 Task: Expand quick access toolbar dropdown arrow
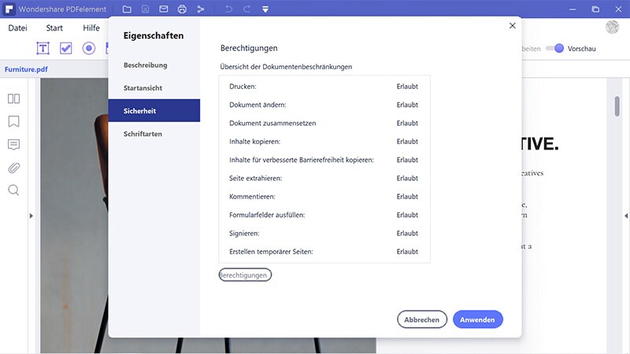click(x=265, y=9)
